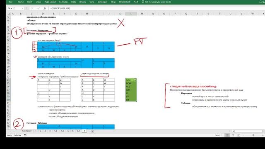The image size is (265, 149).
Task: Expand the Name Box dropdown arrow
Action: pos(22,8)
